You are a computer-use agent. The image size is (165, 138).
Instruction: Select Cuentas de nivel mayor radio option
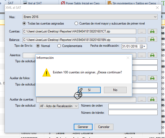(x=76, y=23)
